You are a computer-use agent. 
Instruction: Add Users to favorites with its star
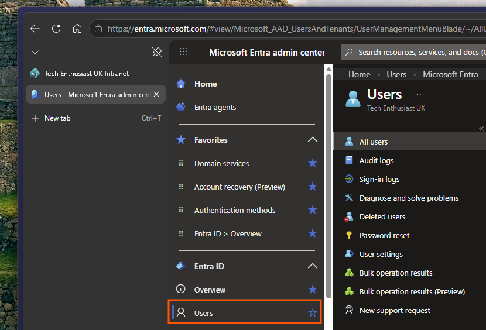[313, 313]
